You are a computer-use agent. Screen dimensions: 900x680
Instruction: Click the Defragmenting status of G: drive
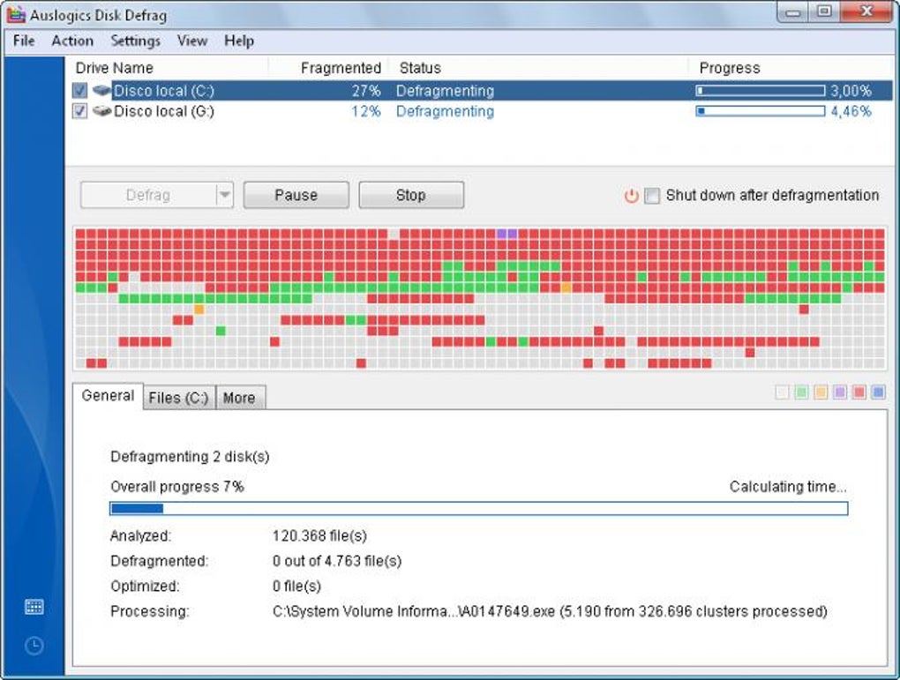pos(445,111)
